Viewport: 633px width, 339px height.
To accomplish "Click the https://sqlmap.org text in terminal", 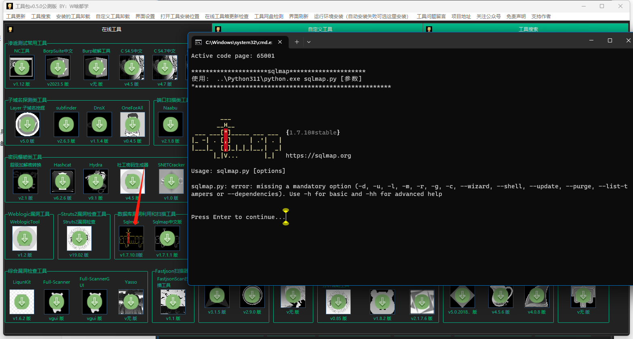I will click(x=318, y=156).
